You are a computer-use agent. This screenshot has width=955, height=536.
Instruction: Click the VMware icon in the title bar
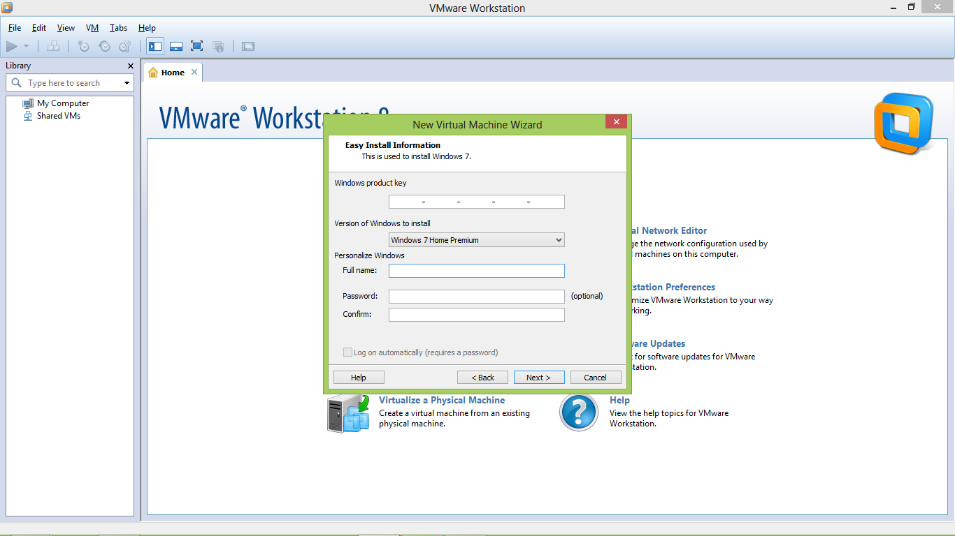click(x=8, y=8)
